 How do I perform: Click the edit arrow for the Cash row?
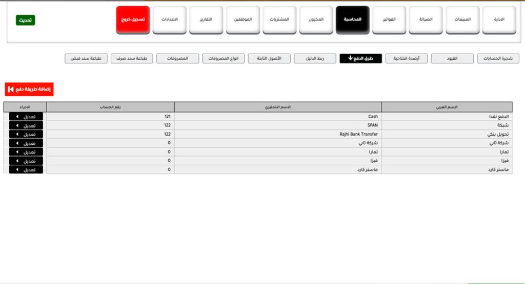point(16,117)
